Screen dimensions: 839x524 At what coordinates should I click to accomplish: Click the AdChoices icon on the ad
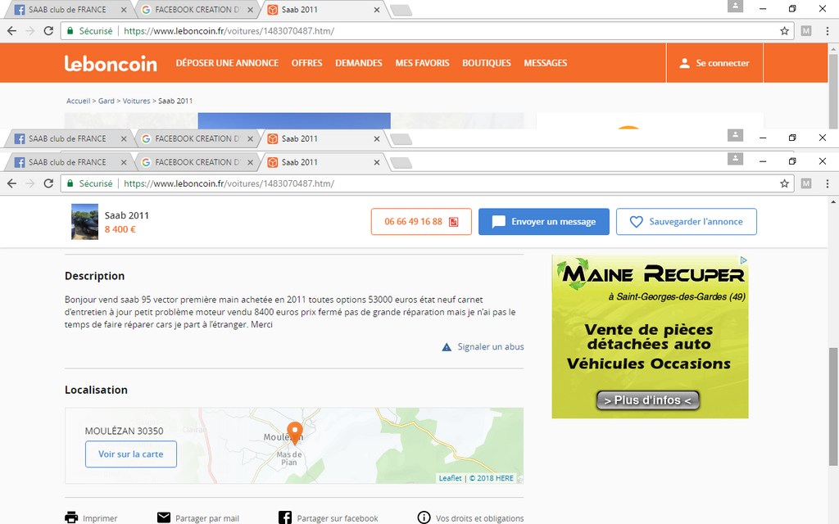[743, 260]
